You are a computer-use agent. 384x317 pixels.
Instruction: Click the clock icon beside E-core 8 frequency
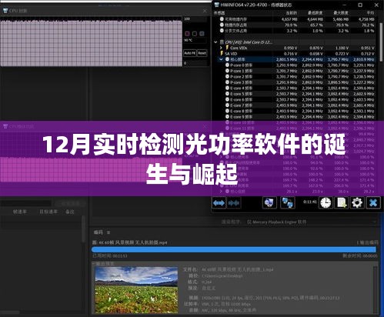click(x=227, y=111)
